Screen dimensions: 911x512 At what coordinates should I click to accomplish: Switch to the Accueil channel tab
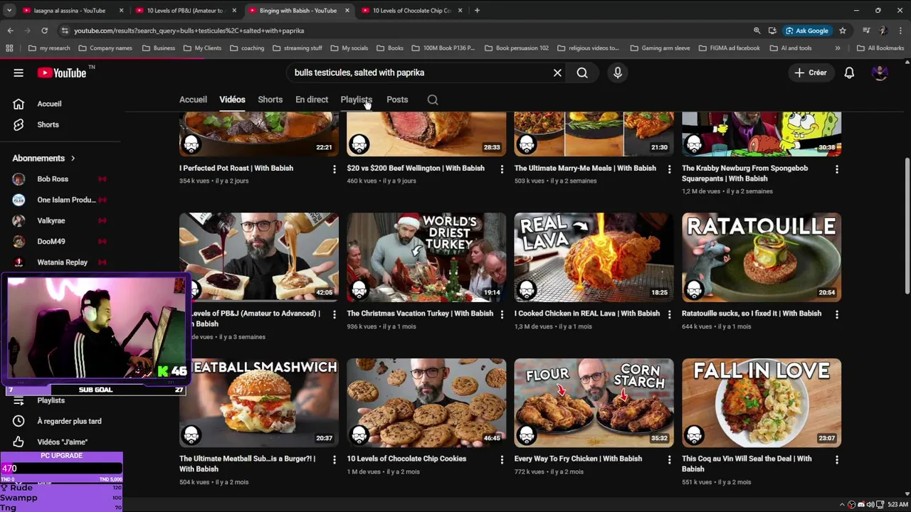coord(193,100)
